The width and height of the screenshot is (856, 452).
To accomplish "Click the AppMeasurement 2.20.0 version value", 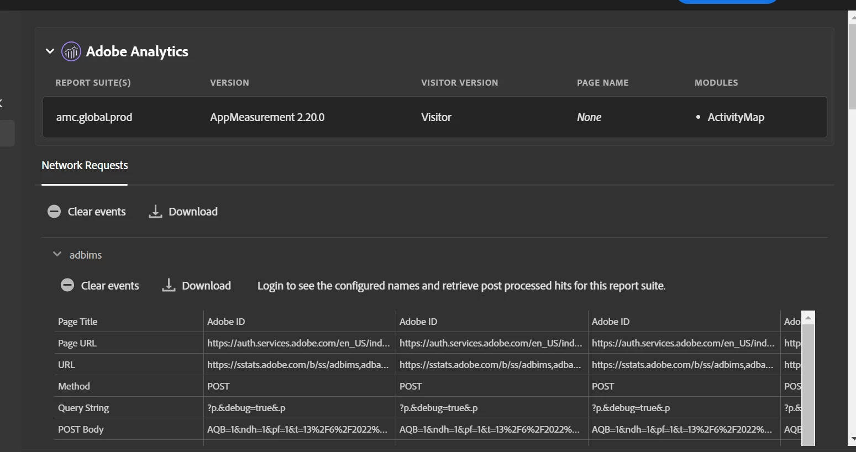I will point(267,117).
